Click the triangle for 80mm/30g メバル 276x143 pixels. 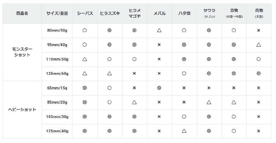click(159, 31)
